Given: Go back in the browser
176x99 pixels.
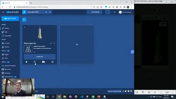Looking at the screenshot, I should point(3,7).
